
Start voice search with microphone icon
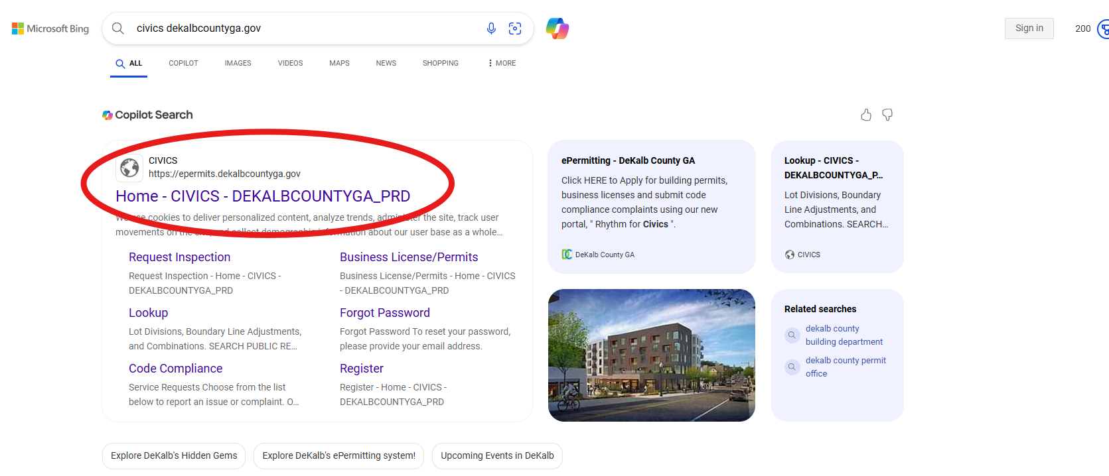(x=491, y=29)
